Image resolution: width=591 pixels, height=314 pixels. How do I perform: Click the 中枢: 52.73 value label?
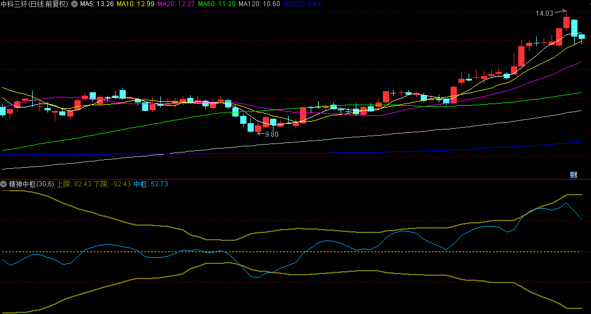(151, 184)
